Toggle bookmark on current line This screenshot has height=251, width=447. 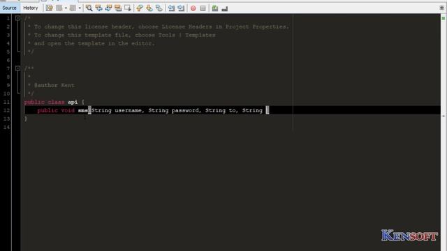[159, 8]
